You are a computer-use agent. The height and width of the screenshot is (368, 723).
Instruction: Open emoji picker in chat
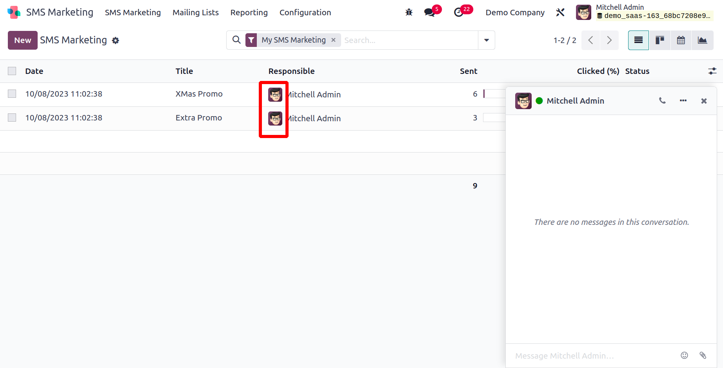[x=684, y=355]
